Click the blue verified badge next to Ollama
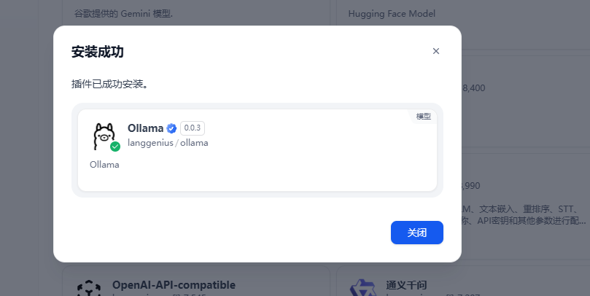590x296 pixels. click(171, 128)
